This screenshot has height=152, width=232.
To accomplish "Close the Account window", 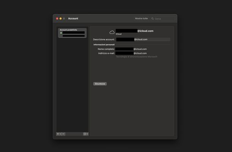I will coord(57,19).
